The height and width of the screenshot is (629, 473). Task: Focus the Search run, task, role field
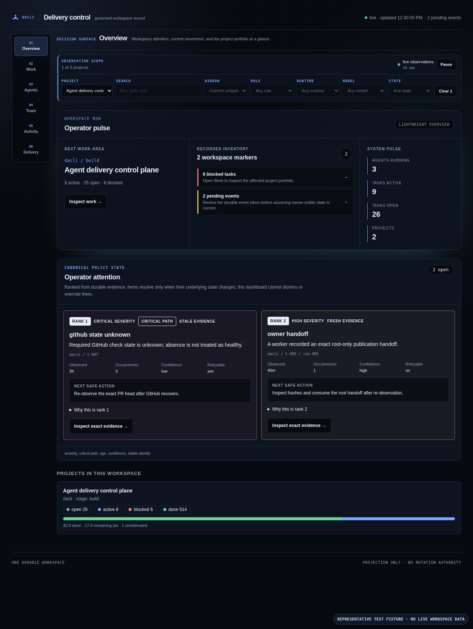[x=159, y=91]
